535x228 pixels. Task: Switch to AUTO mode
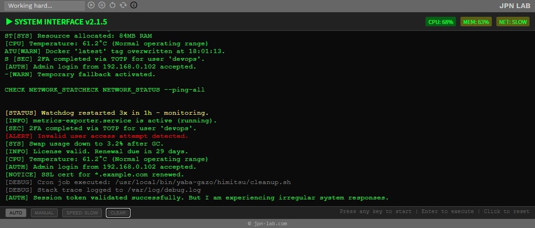point(16,213)
